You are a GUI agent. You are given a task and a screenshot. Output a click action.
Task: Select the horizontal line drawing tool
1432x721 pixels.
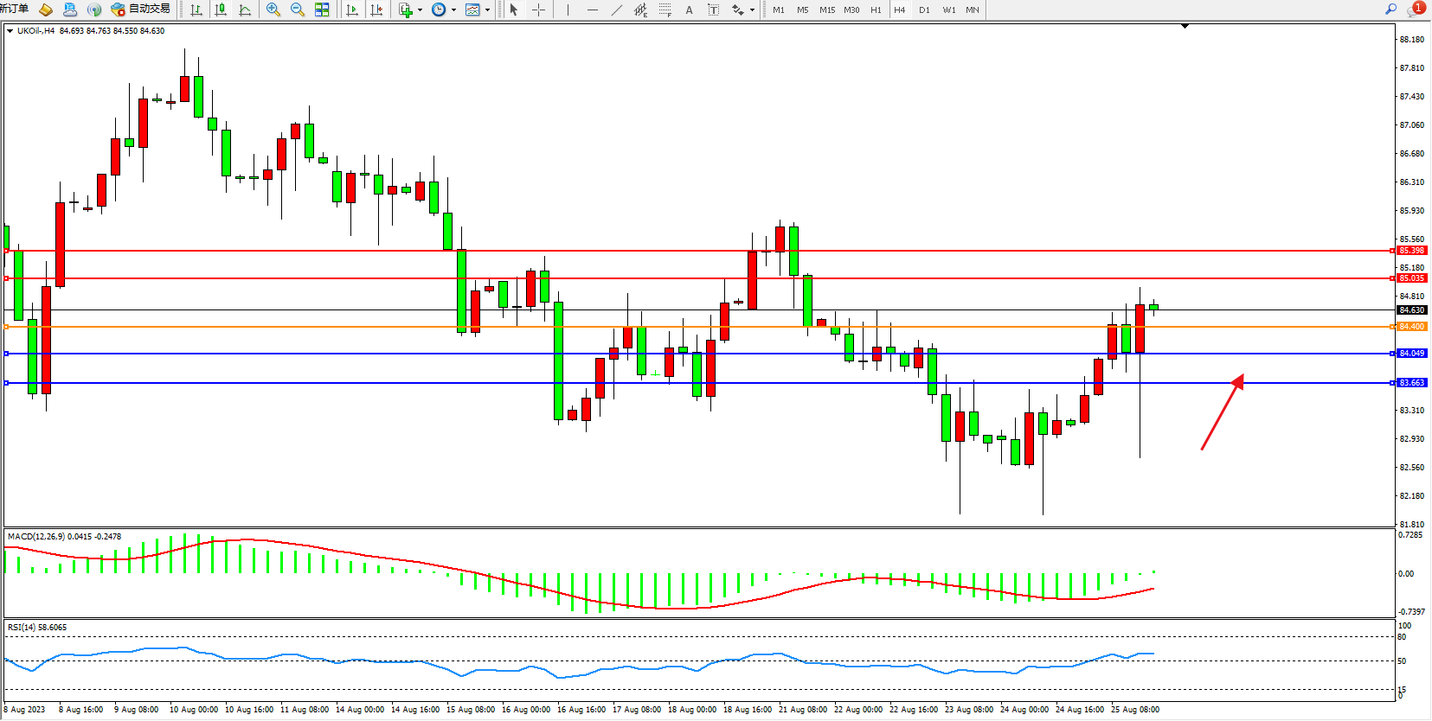click(x=592, y=10)
